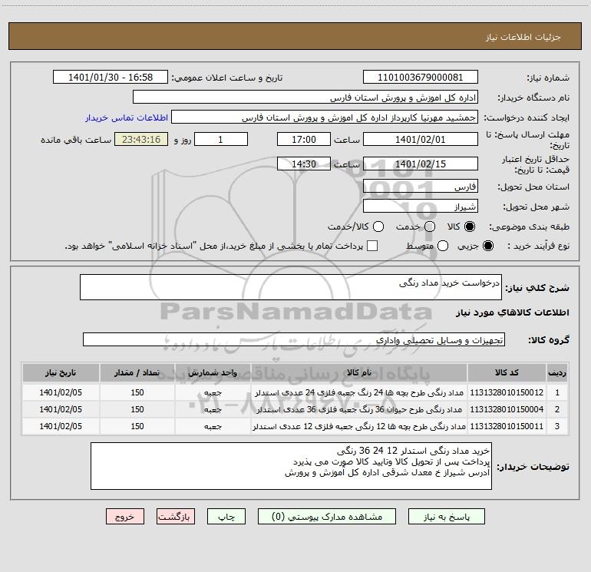Click the 12 رنگی colored pencil item name
The width and height of the screenshot is (591, 572).
pyautogui.click(x=359, y=426)
